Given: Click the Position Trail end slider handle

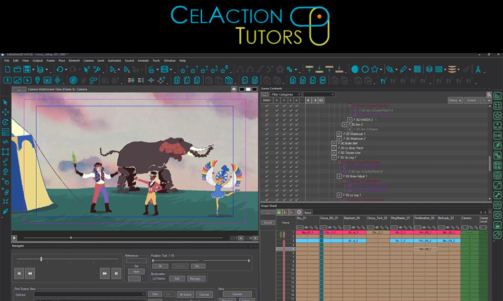Looking at the screenshot, I should [x=249, y=261].
